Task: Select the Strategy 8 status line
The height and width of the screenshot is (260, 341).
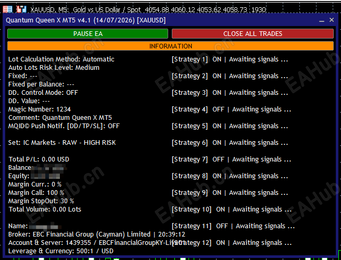Action: 230,176
